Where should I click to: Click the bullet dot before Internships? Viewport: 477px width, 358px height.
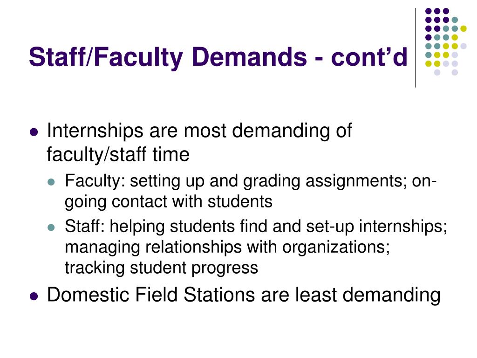tap(34, 132)
